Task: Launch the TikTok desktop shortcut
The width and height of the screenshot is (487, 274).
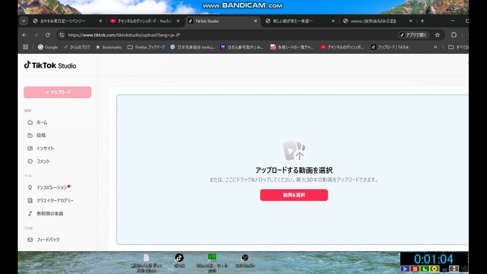Action: pos(179,260)
